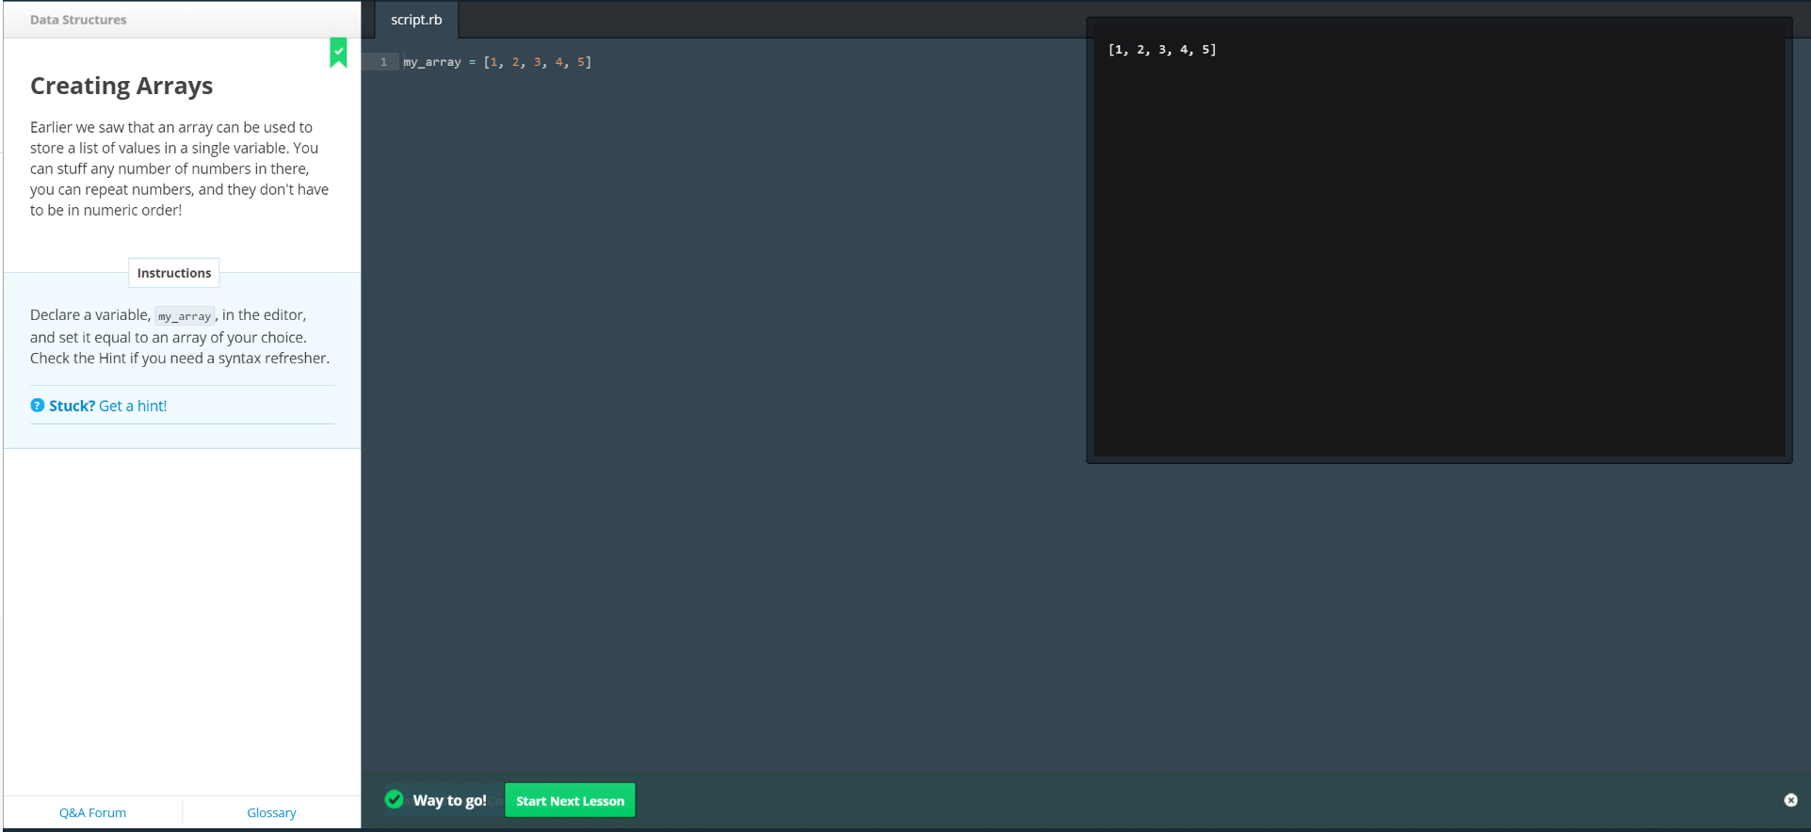Click the my_array code snippet in instructions

point(185,316)
